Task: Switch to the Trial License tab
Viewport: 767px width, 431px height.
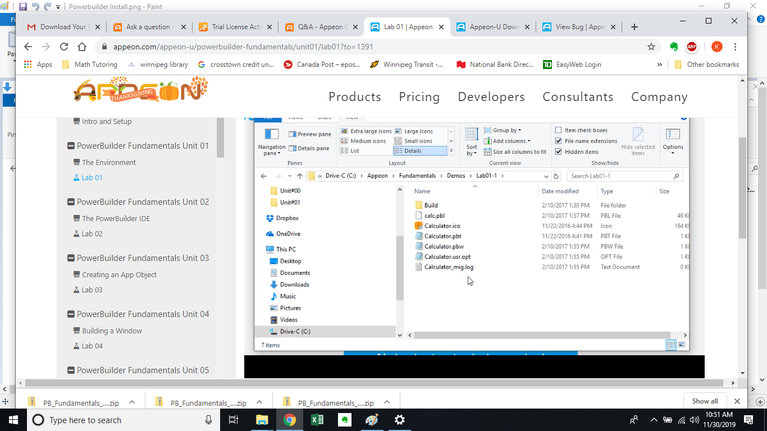Action: 236,27
